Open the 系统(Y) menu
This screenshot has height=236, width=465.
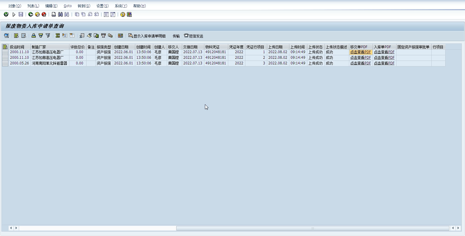[x=121, y=6]
